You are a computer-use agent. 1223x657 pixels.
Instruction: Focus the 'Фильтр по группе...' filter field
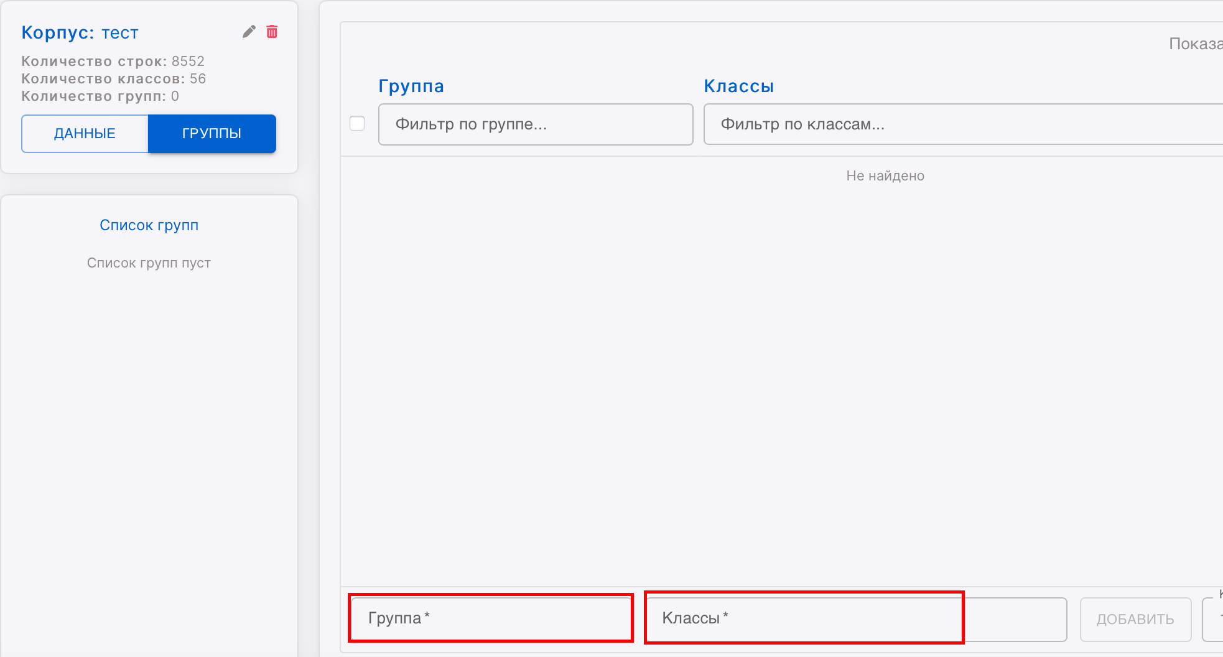pyautogui.click(x=535, y=124)
